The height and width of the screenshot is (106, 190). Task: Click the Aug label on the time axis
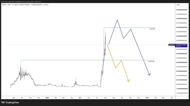click(x=105, y=98)
